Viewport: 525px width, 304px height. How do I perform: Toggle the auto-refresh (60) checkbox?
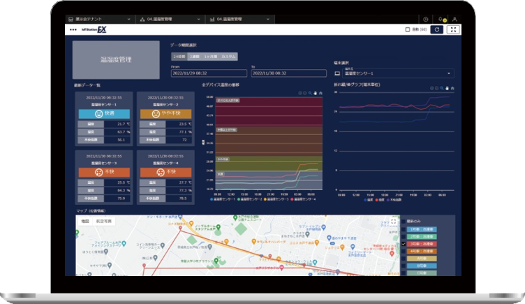click(x=408, y=29)
